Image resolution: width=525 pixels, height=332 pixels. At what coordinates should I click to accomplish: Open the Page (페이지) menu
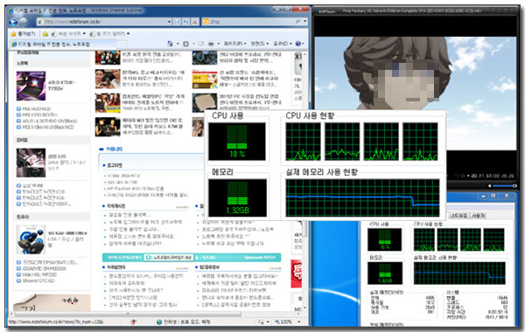[x=234, y=44]
